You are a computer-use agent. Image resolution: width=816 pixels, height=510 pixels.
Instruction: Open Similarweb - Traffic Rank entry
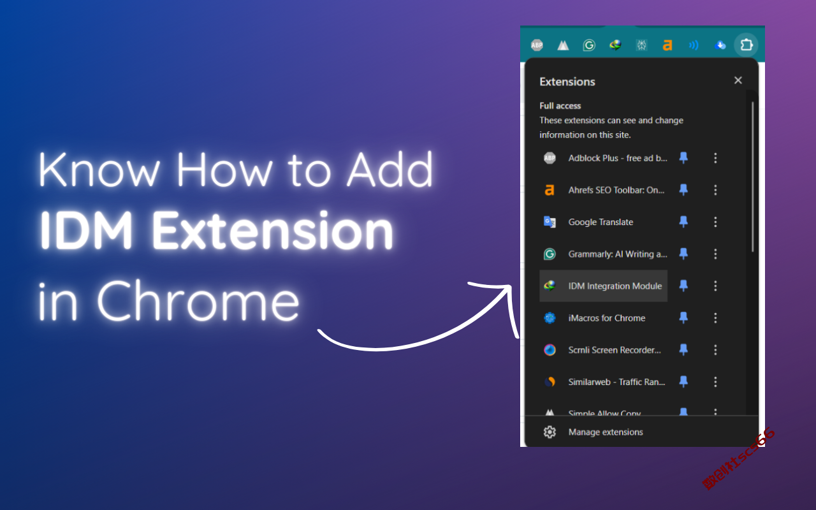[604, 381]
